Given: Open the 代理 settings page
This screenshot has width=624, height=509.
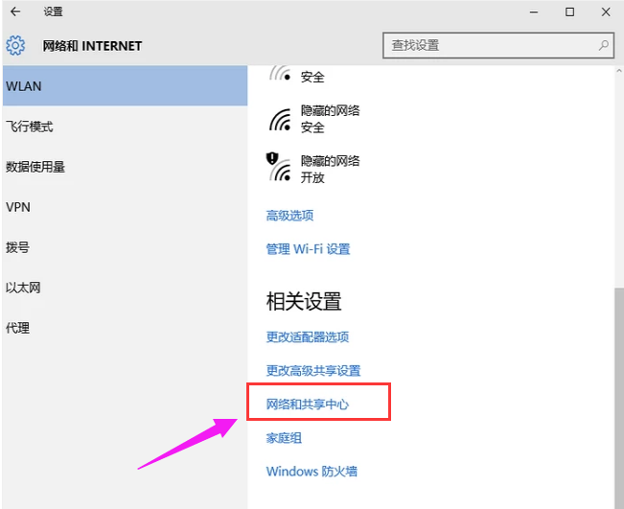Looking at the screenshot, I should 18,328.
